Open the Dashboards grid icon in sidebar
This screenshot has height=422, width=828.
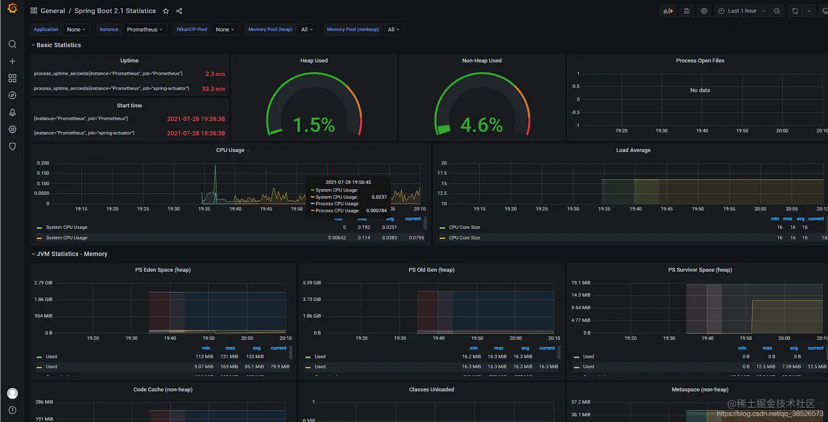(x=12, y=78)
